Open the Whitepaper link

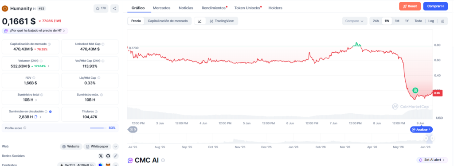pos(97,147)
